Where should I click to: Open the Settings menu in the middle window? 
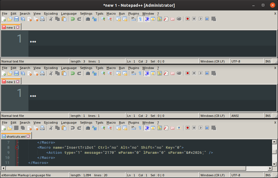86,68
